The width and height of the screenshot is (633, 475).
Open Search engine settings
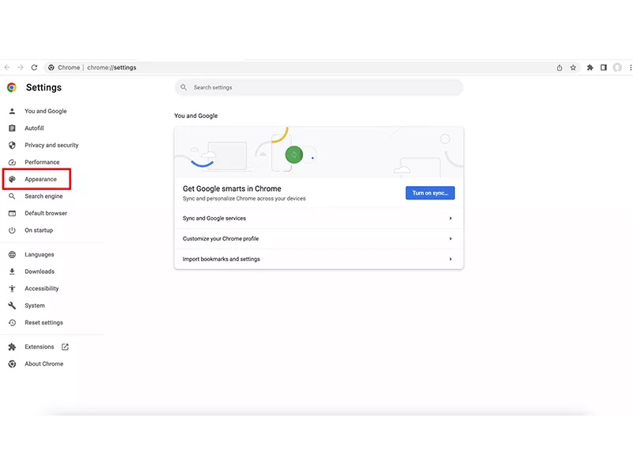point(44,196)
